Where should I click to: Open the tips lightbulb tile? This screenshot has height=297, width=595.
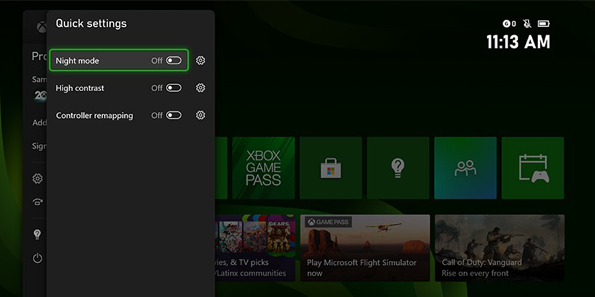(398, 168)
